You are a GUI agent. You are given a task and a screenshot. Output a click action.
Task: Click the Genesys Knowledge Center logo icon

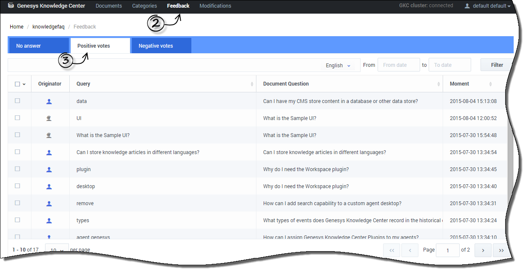point(11,6)
